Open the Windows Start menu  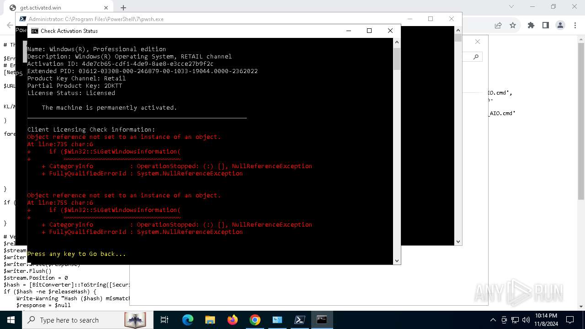[x=11, y=320]
